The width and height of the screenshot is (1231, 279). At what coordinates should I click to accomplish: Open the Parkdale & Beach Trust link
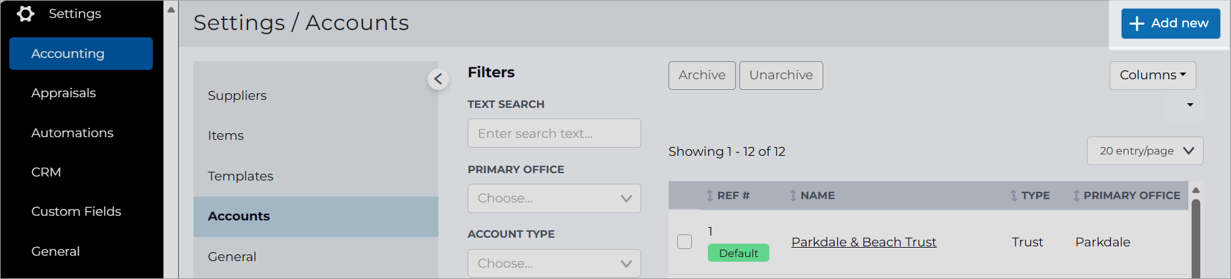[x=863, y=242]
